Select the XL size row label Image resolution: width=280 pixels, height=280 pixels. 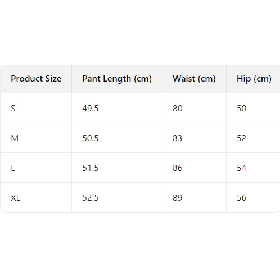[15, 198]
